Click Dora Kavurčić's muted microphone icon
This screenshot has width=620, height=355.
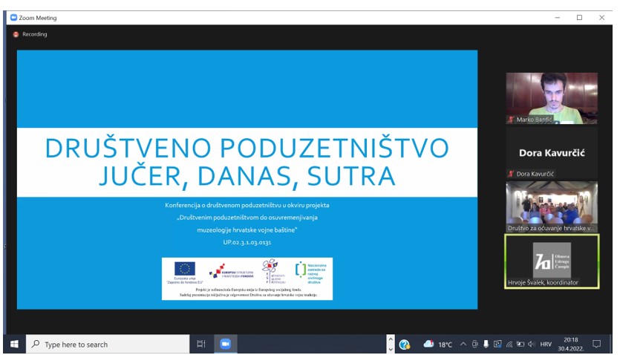511,174
